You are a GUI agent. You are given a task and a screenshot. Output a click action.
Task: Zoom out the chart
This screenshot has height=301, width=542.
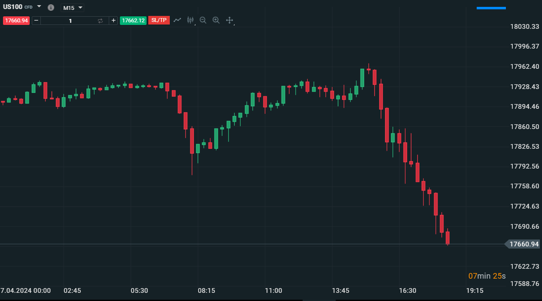(x=203, y=20)
